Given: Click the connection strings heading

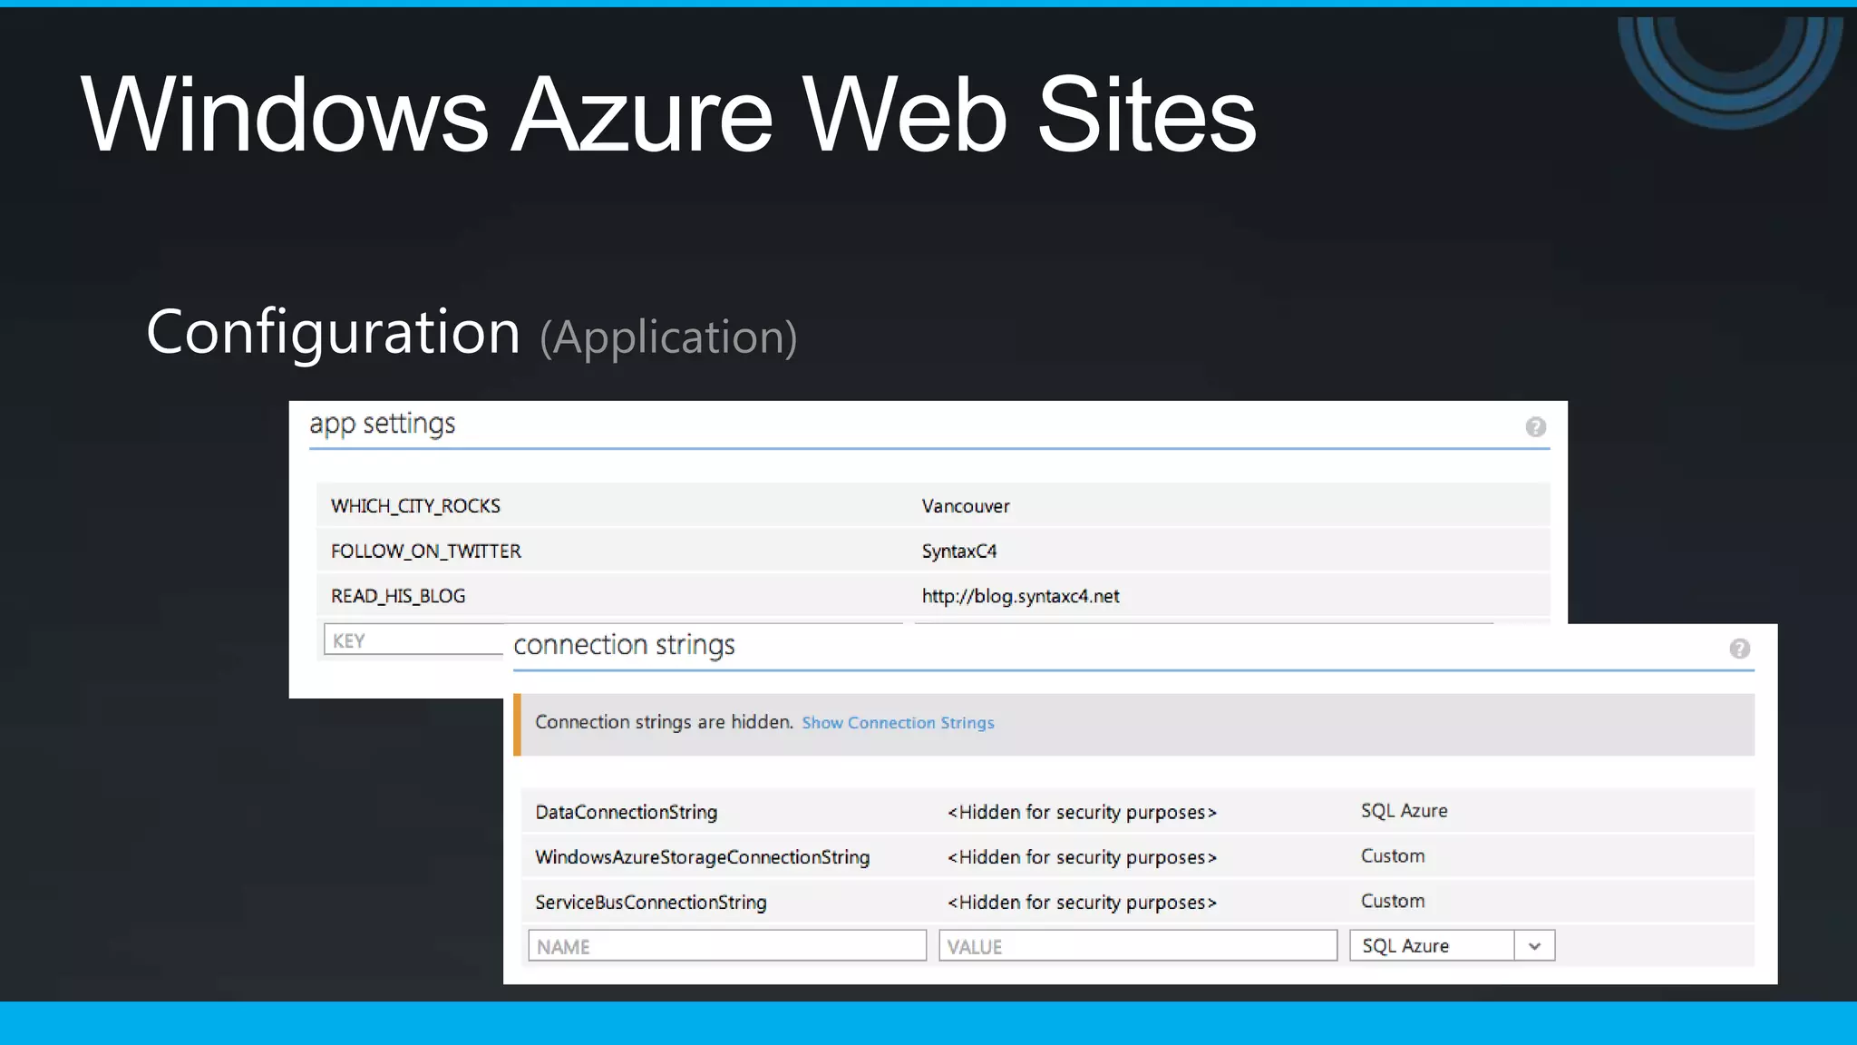Looking at the screenshot, I should coord(624,645).
